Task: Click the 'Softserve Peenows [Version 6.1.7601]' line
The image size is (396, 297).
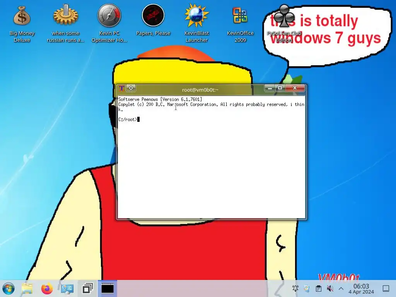Action: 160,99
